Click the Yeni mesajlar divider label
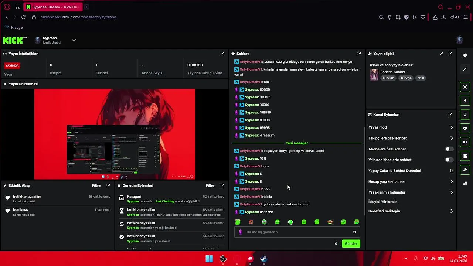 pos(297,143)
